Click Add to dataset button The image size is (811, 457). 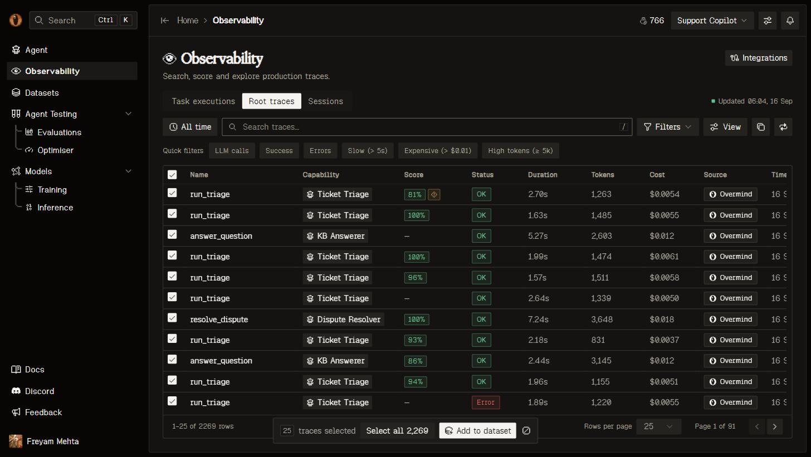click(x=478, y=431)
